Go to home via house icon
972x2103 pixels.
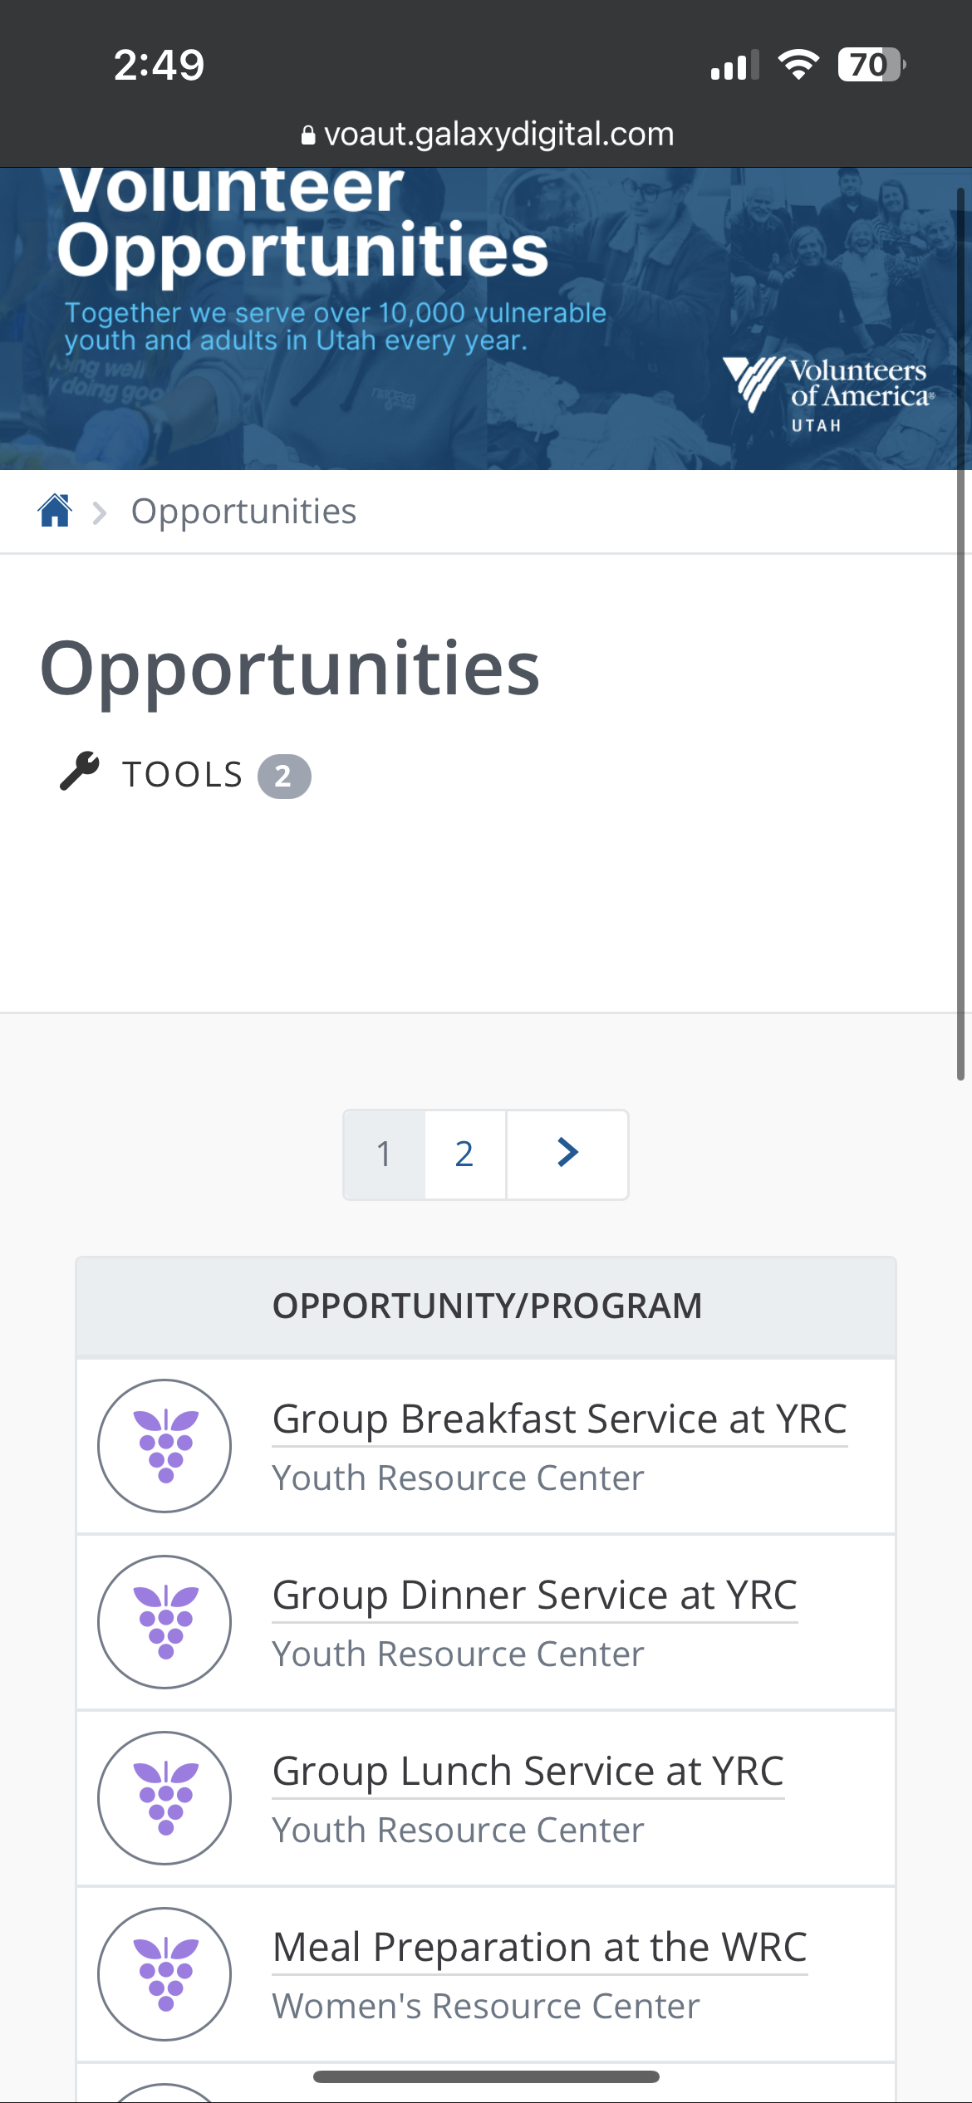[55, 511]
